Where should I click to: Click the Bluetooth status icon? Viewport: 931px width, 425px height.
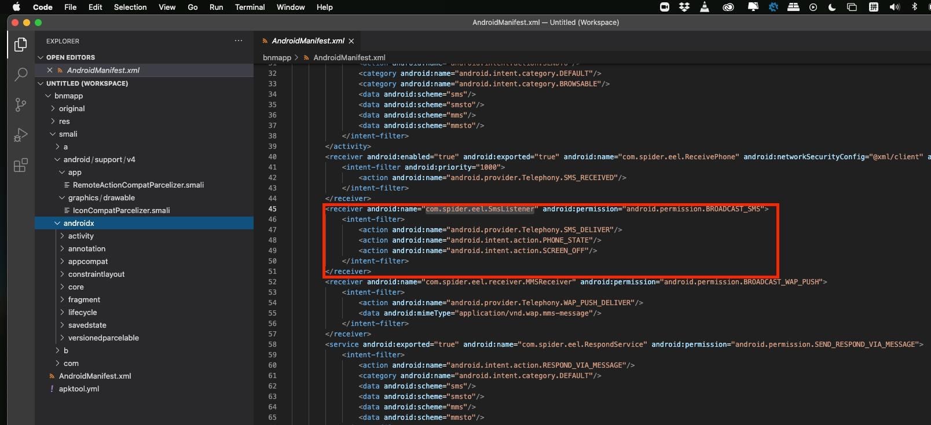tap(915, 7)
